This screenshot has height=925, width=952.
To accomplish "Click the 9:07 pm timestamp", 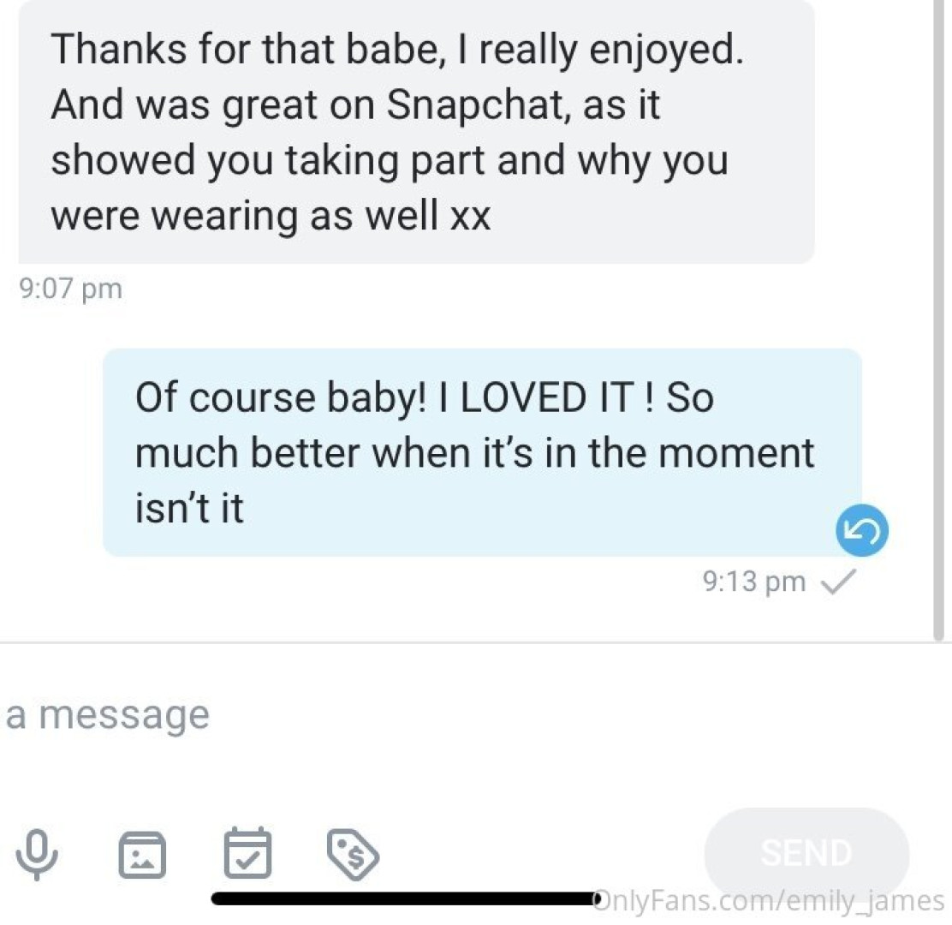I will coord(70,289).
